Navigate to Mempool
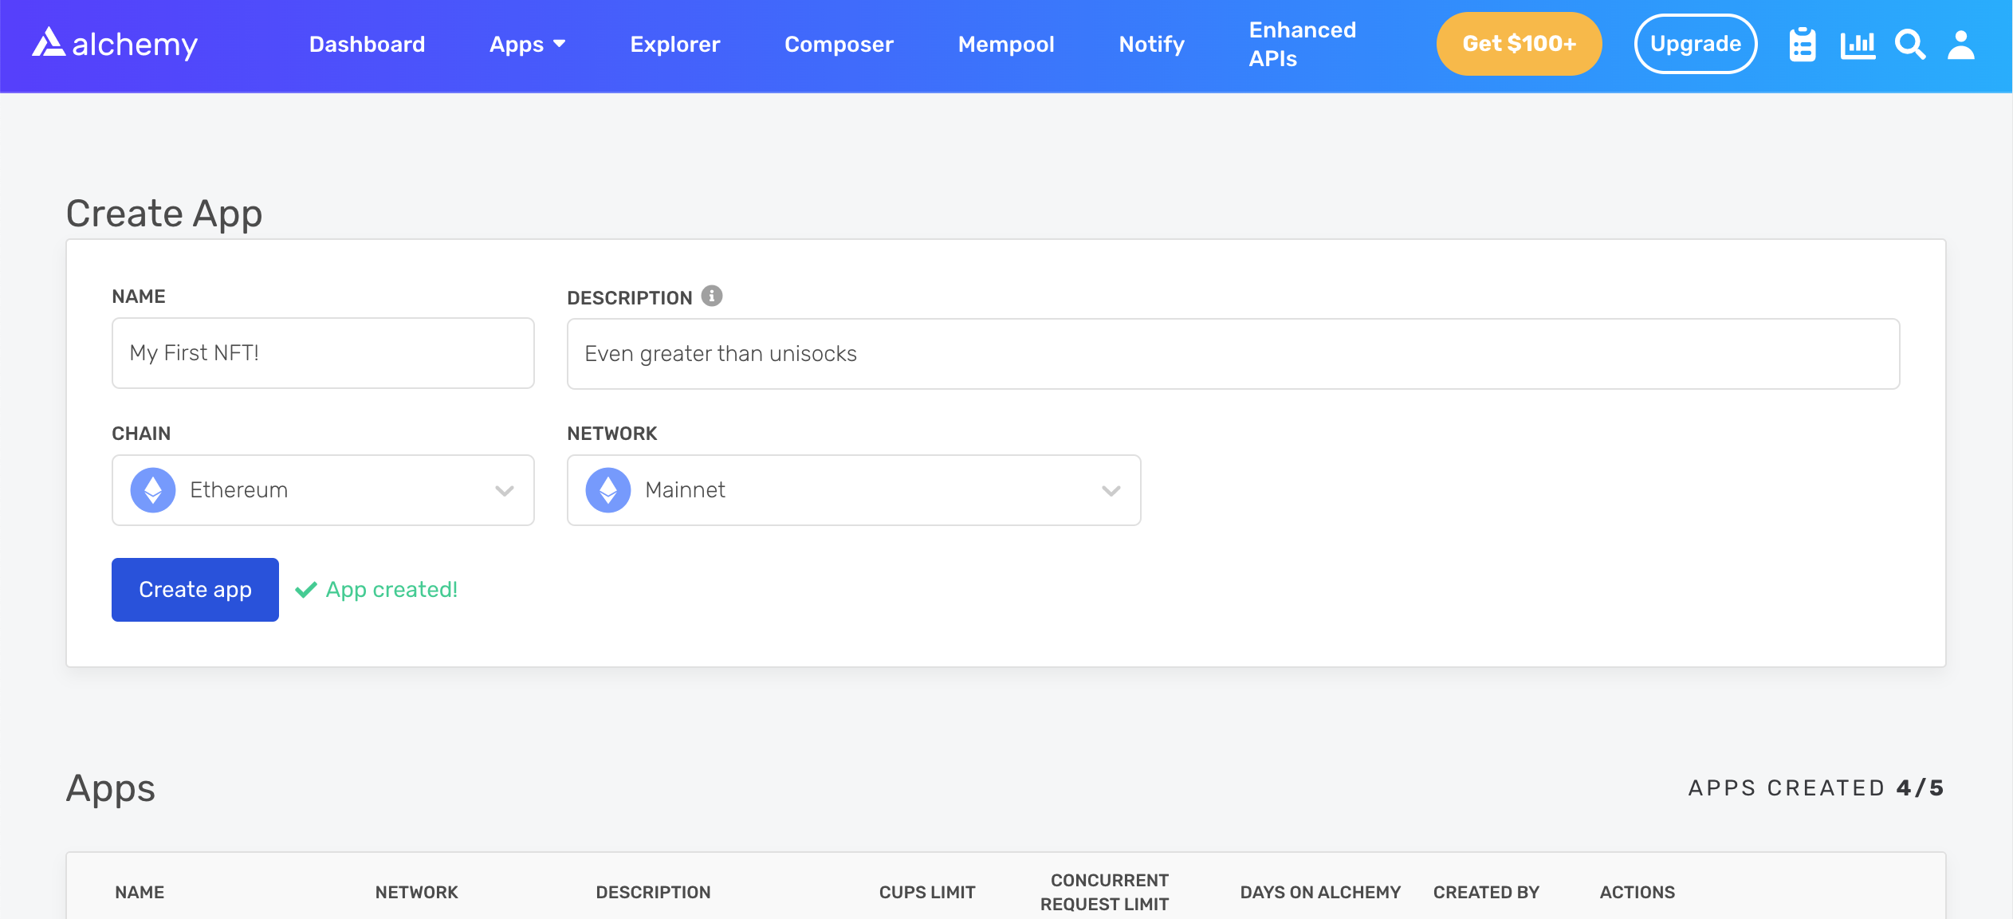This screenshot has width=2013, height=919. [1006, 44]
